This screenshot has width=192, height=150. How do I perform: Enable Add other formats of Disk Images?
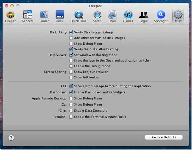tap(71, 38)
